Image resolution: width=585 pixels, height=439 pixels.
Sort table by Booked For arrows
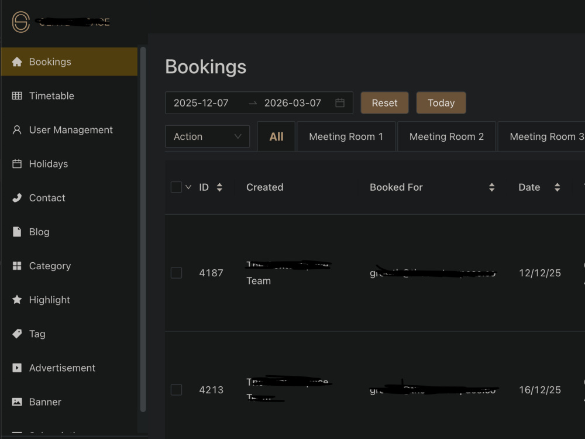tap(492, 187)
